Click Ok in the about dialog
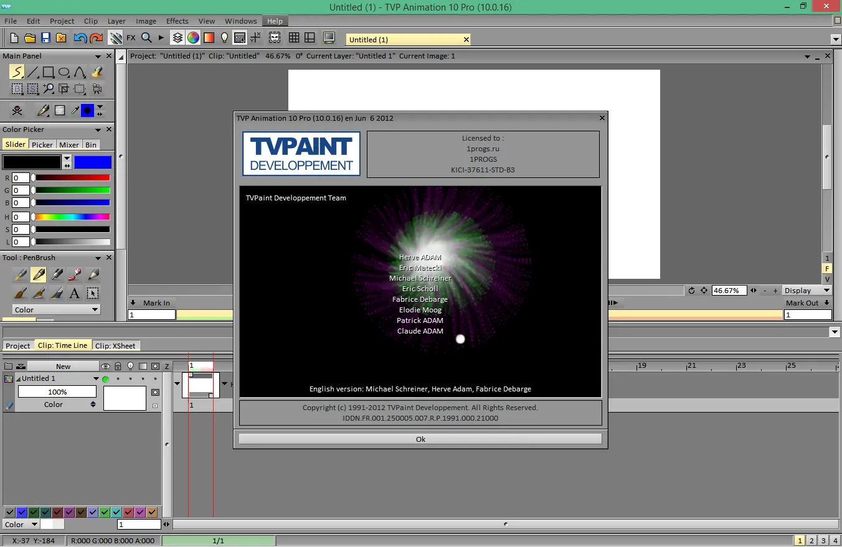 (420, 439)
